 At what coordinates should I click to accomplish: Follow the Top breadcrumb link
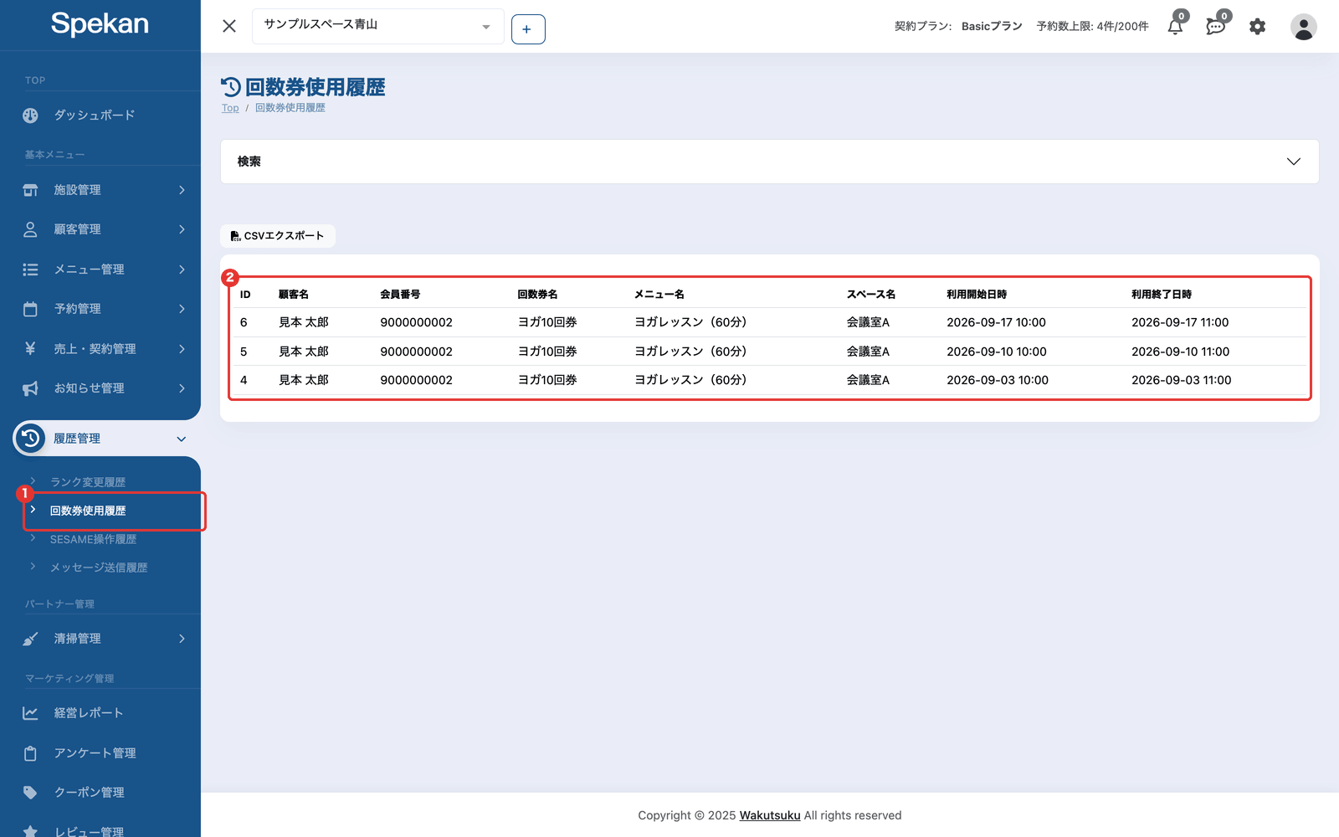pyautogui.click(x=230, y=108)
